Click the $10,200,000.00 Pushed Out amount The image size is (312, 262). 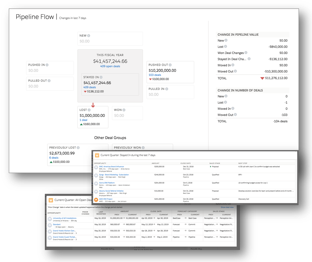163,70
